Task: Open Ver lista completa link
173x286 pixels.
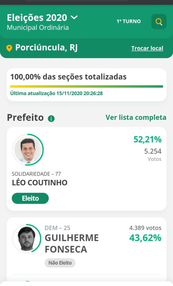Action: 136,117
